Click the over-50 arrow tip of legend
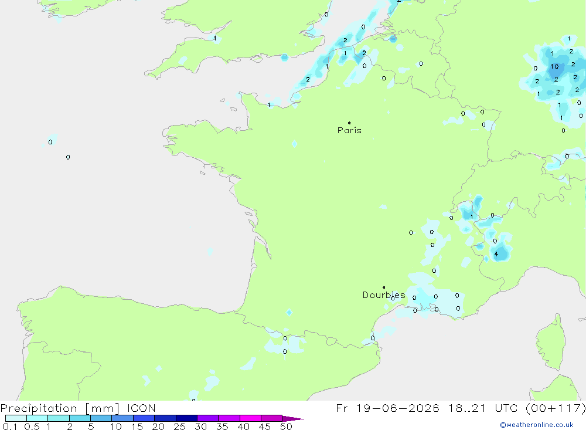 (294, 418)
